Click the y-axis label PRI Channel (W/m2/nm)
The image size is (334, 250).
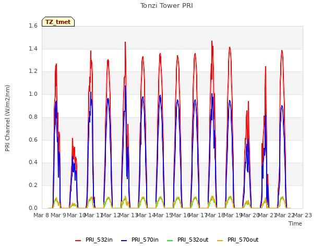pos(7,118)
